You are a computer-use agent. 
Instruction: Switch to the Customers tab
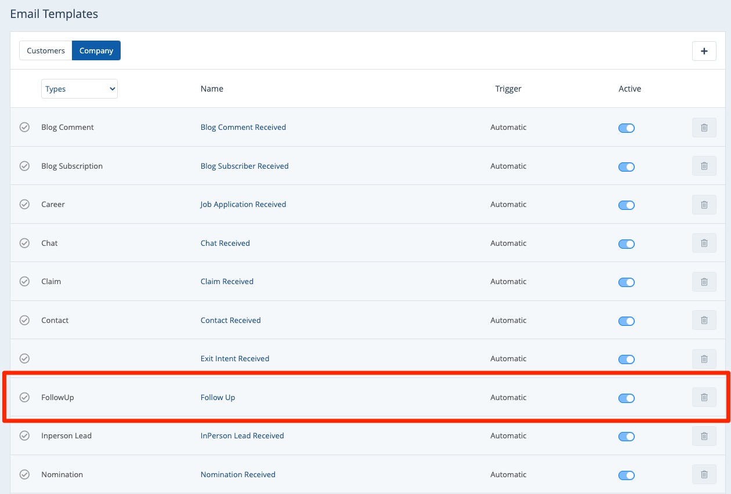point(46,51)
